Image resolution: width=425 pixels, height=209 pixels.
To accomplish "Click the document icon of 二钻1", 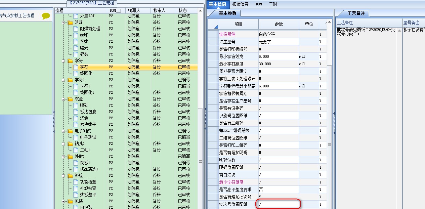I will [76, 150].
